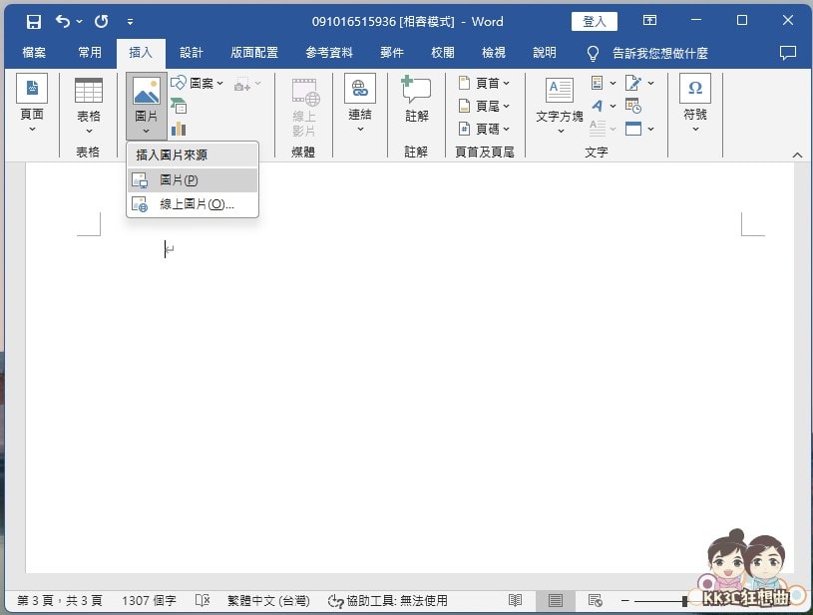
Task: Click the 登入 sign-in button
Action: pos(595,21)
